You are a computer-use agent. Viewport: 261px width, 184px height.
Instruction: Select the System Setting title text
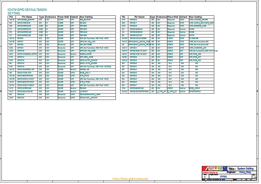click(246, 169)
